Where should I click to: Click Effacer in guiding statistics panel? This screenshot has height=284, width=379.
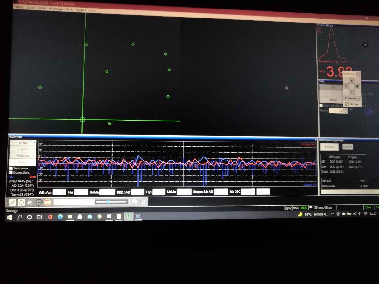tap(329, 147)
